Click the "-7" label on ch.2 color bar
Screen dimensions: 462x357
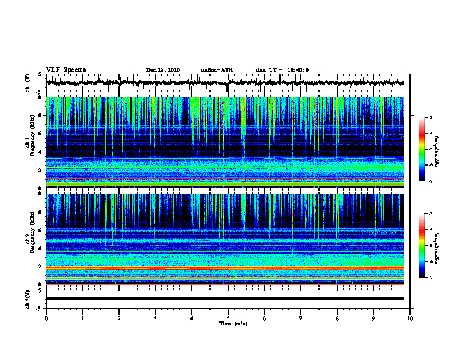click(x=430, y=277)
